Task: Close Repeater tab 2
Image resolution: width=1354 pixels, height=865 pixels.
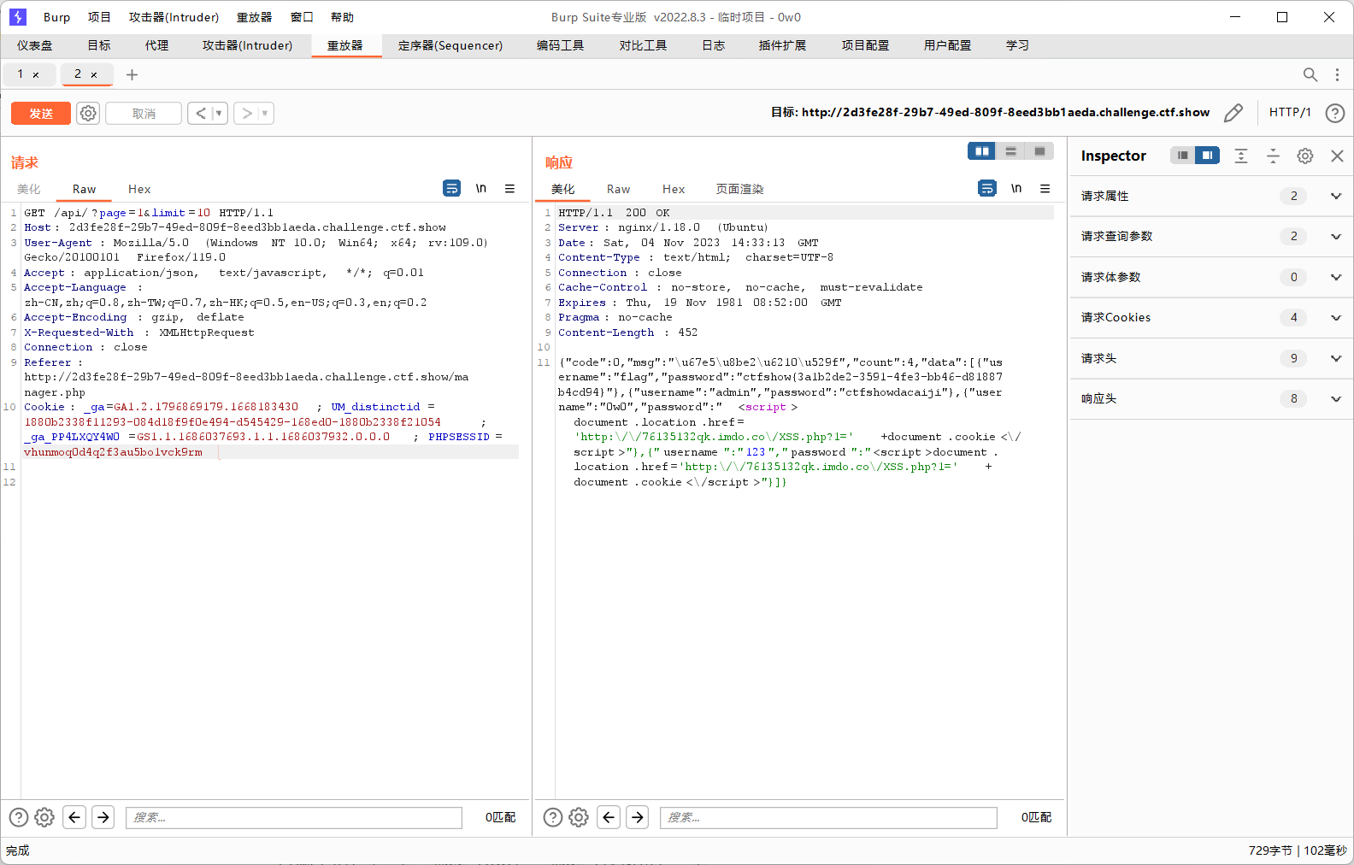Action: 94,75
